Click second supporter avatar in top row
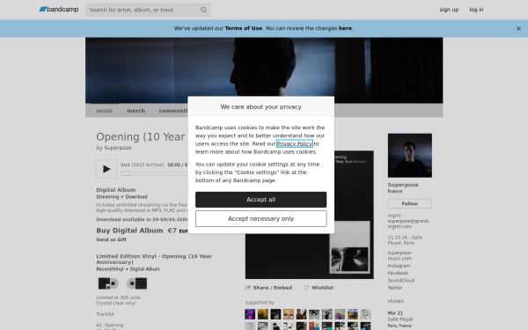Image resolution: width=528 pixels, height=330 pixels. (x=263, y=314)
